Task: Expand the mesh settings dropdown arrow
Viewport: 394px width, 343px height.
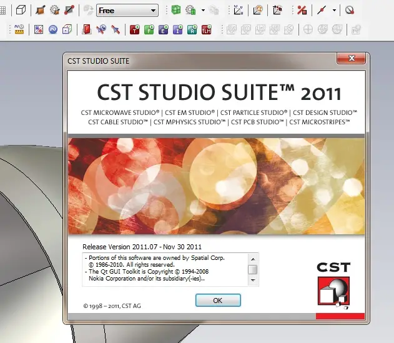Action: (x=203, y=11)
